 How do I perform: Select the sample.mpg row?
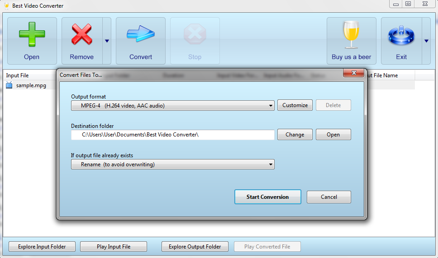pos(30,85)
